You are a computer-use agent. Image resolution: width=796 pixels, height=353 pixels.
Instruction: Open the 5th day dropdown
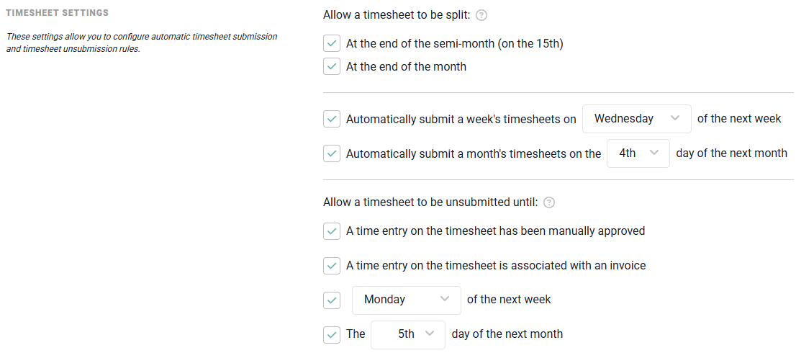408,334
